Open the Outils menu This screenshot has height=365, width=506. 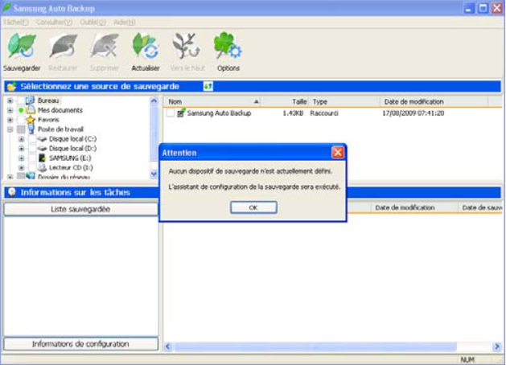(x=93, y=23)
